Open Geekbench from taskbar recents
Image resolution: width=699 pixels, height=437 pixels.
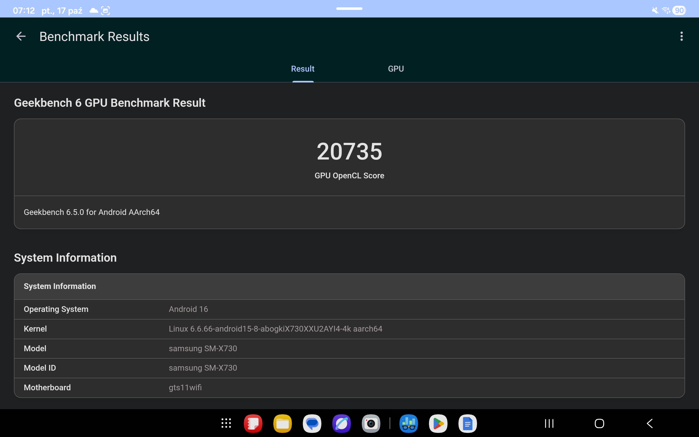(x=408, y=423)
